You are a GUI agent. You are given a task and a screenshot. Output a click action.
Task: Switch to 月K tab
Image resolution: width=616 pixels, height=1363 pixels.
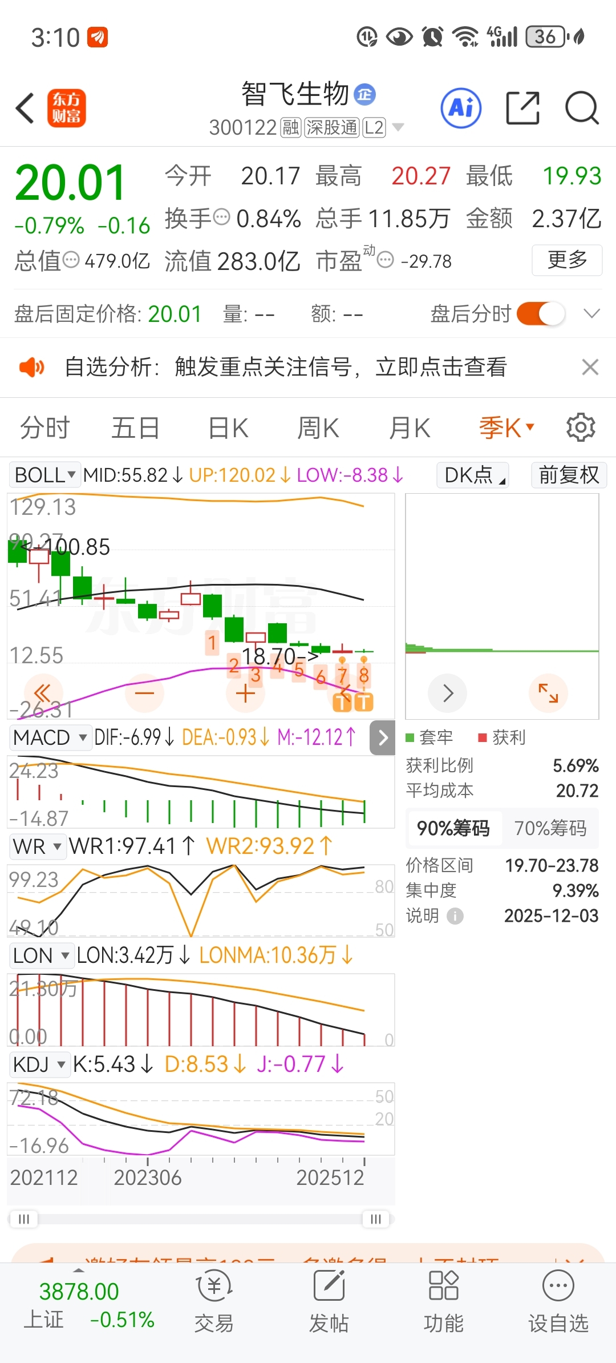(410, 428)
